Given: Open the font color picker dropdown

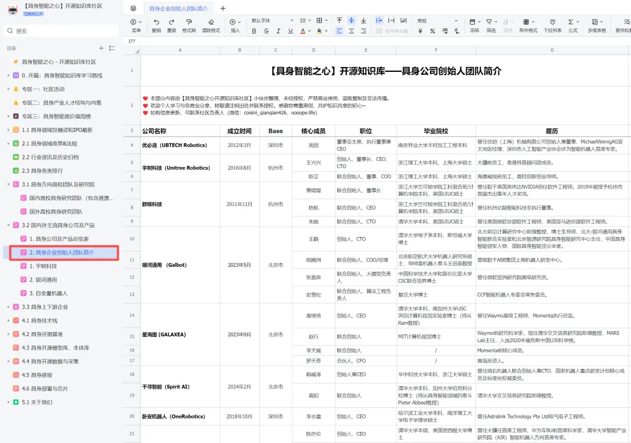Looking at the screenshot, I should coord(310,31).
